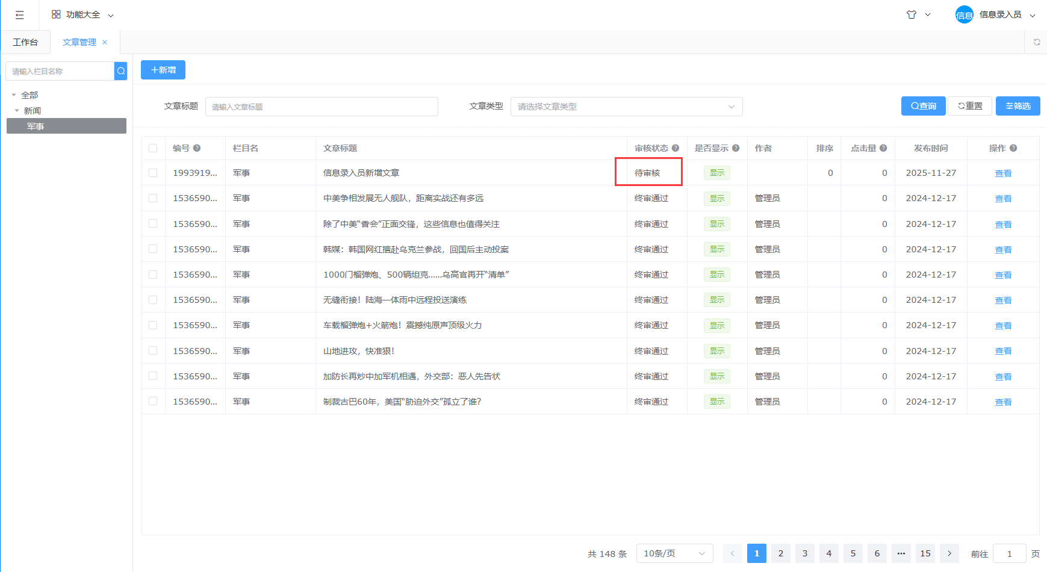Click the hamburger menu collapse icon

19,15
